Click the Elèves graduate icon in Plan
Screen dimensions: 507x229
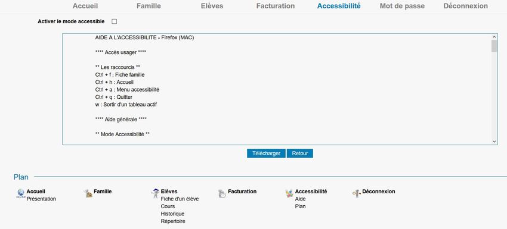[x=155, y=193]
